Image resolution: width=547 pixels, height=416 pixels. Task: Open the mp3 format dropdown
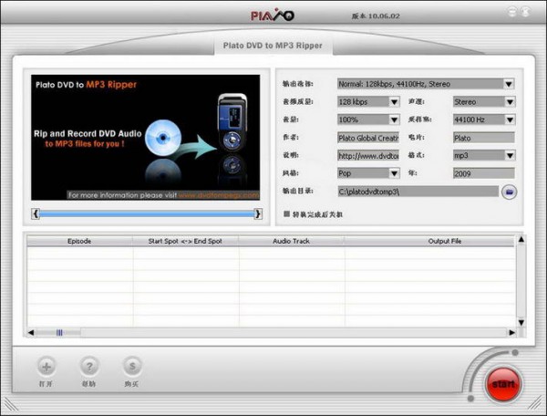click(x=509, y=155)
